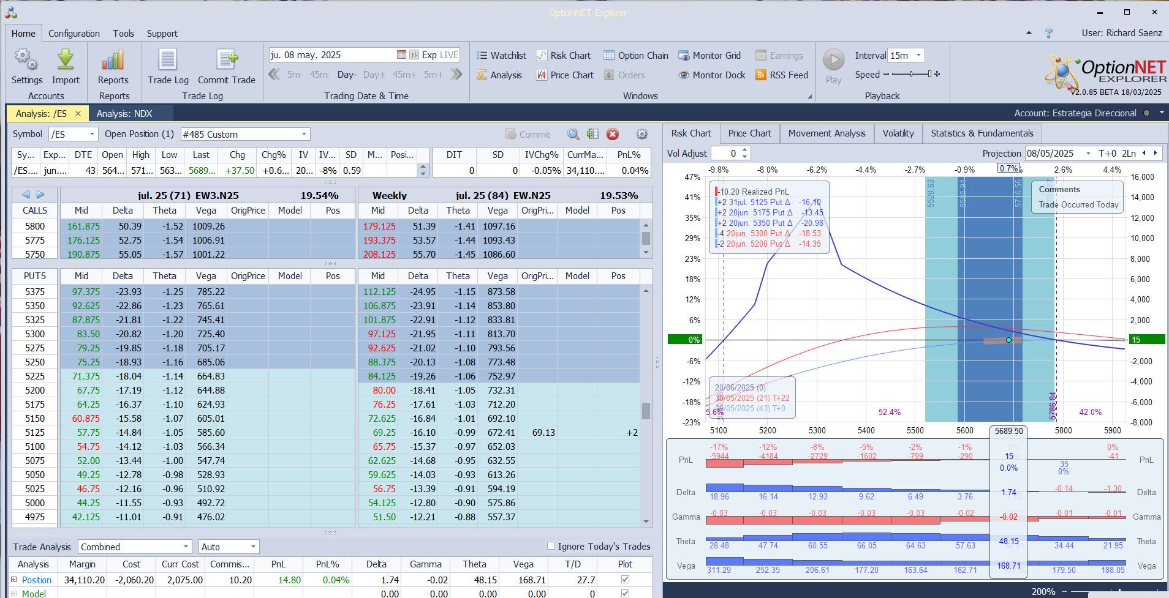1169x598 pixels.
Task: Open the Movement Analysis tab
Action: click(x=827, y=133)
